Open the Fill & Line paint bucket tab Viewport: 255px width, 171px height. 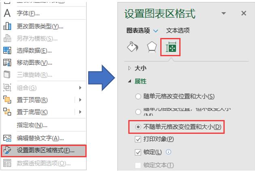132,47
